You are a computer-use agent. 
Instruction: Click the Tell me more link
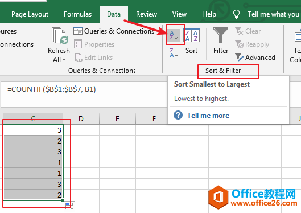[x=208, y=116]
